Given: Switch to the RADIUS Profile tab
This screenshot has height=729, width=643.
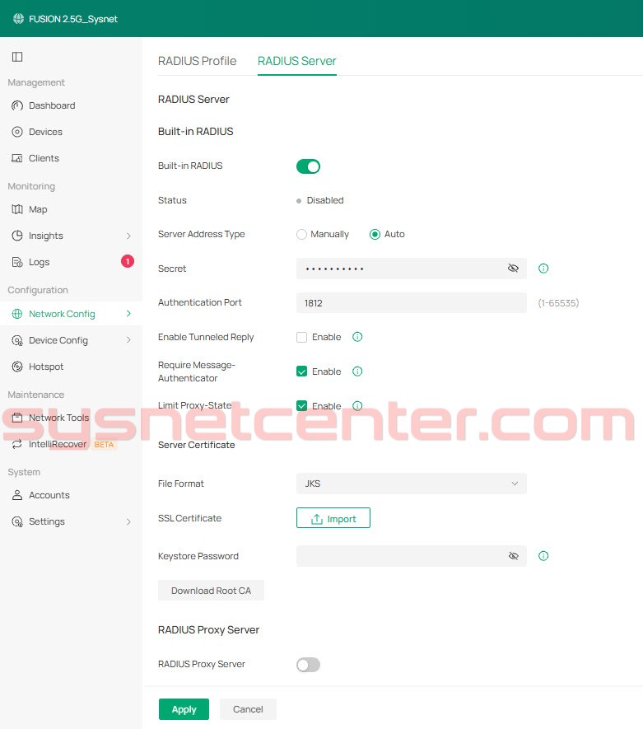Looking at the screenshot, I should coord(197,61).
